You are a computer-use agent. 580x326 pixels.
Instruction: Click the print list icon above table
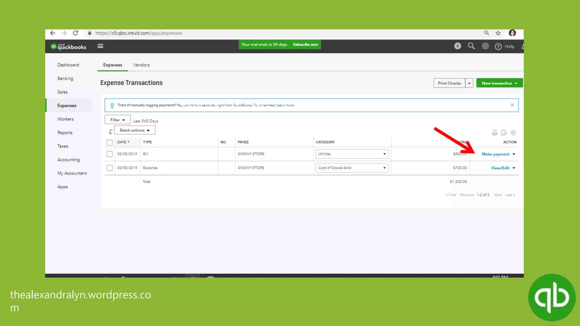click(494, 133)
